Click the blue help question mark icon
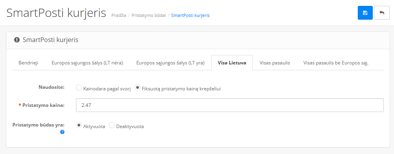The image size is (394, 154). pyautogui.click(x=62, y=132)
